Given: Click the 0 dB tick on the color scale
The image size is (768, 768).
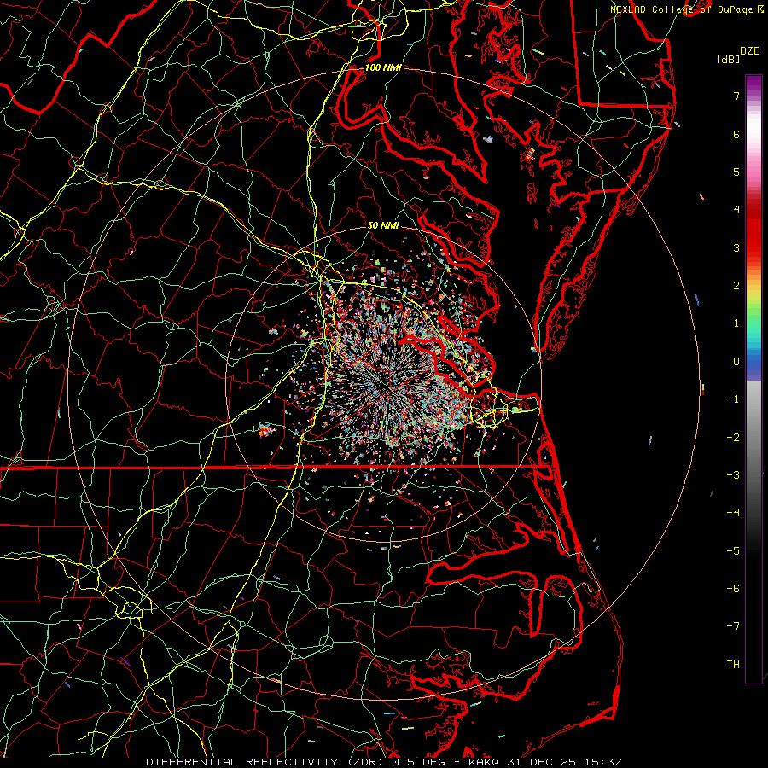Looking at the screenshot, I should pos(736,362).
